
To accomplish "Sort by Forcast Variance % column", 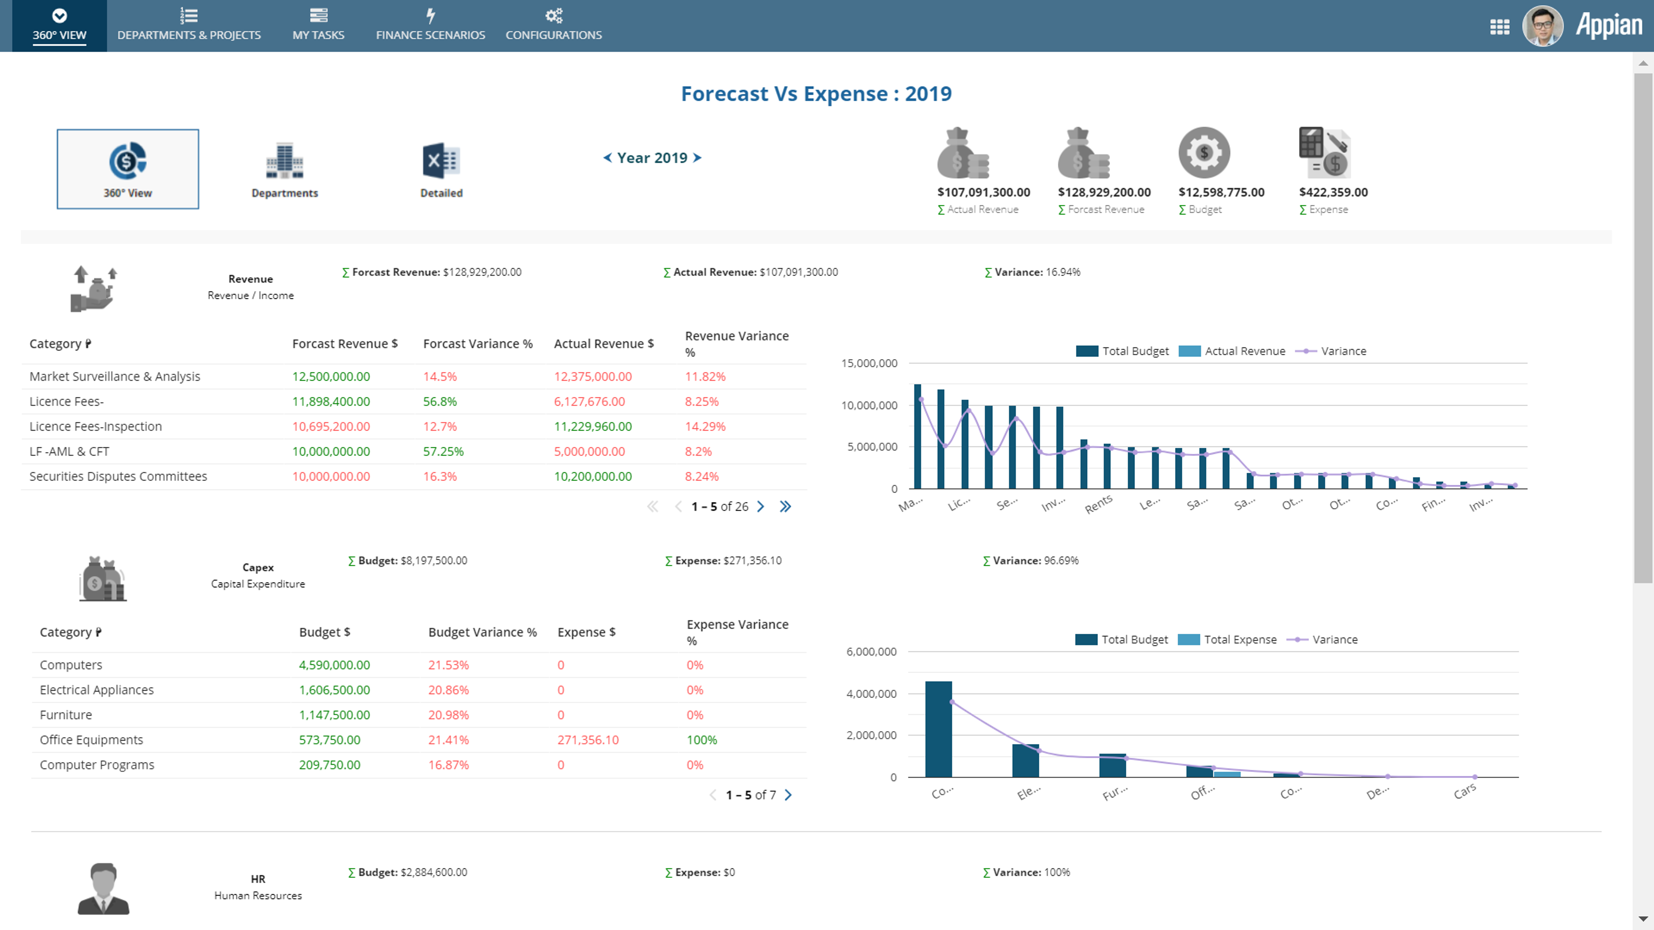I will point(478,344).
